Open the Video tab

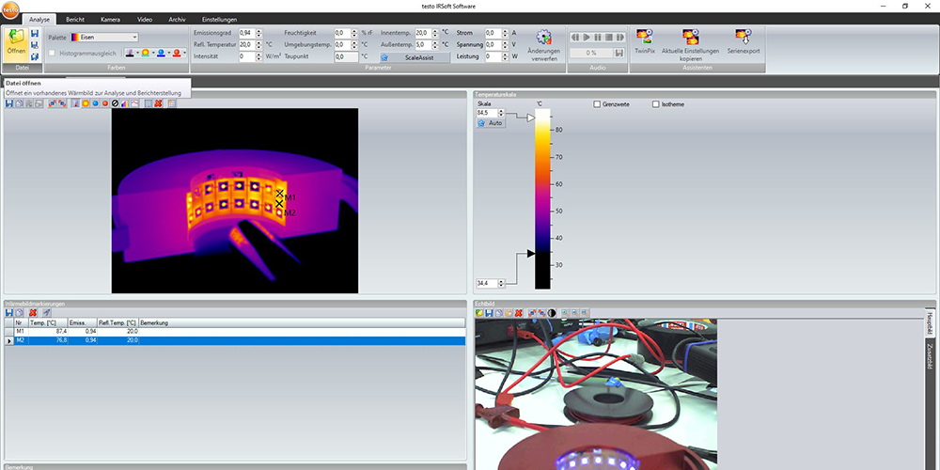tap(145, 19)
